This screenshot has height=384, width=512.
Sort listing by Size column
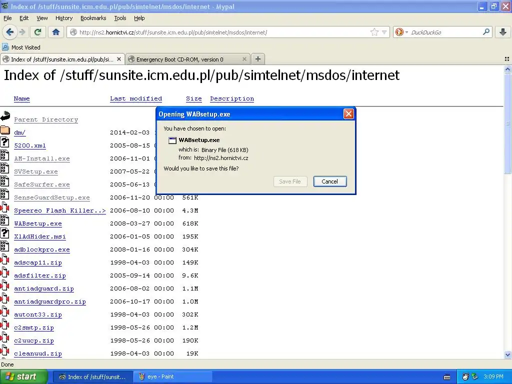coord(194,98)
